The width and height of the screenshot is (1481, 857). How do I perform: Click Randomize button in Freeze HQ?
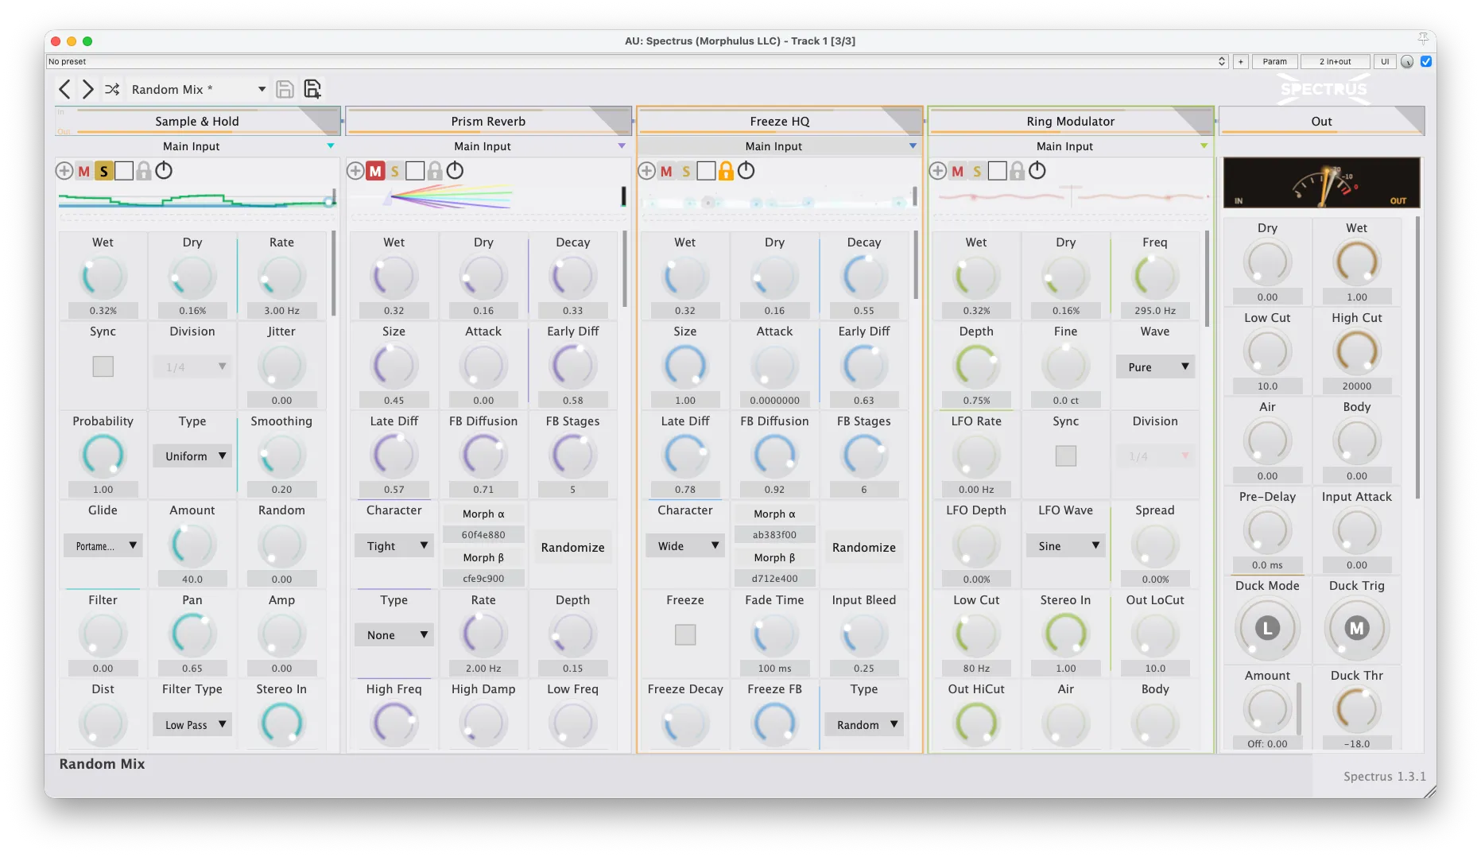click(x=863, y=547)
